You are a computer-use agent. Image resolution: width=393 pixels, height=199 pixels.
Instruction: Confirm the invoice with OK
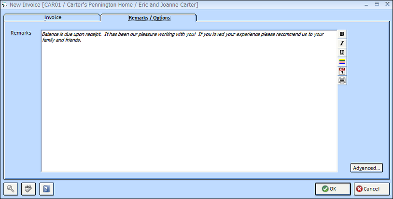333,189
